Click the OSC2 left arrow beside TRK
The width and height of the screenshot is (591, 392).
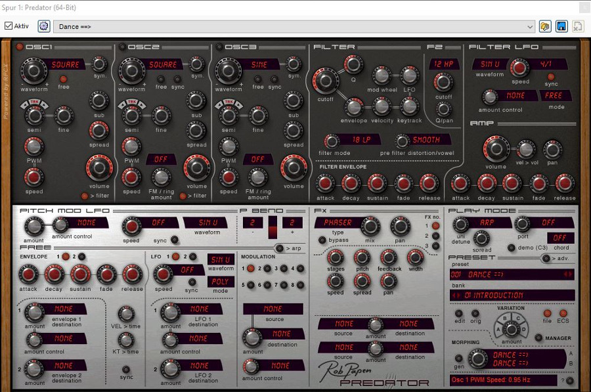click(x=122, y=105)
